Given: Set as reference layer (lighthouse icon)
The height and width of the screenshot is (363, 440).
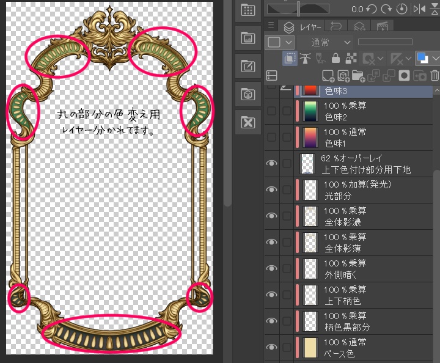Looking at the screenshot, I should pyautogui.click(x=306, y=59).
